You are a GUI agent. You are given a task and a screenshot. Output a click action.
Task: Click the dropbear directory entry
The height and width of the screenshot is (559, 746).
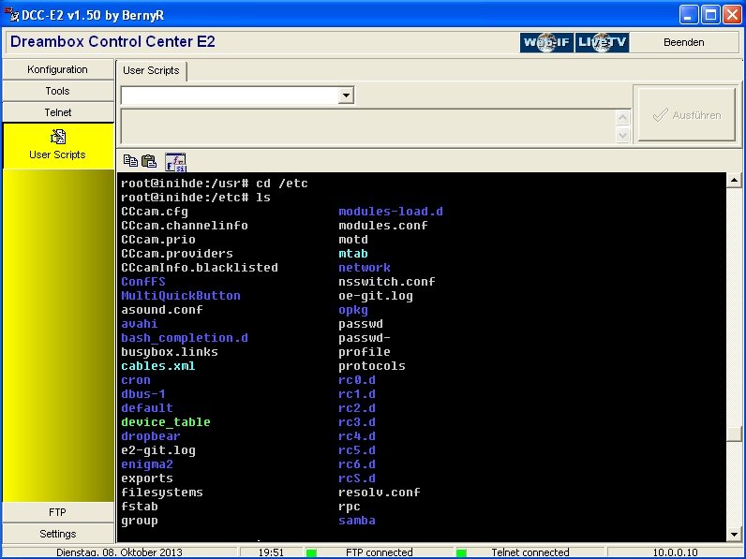click(x=151, y=436)
